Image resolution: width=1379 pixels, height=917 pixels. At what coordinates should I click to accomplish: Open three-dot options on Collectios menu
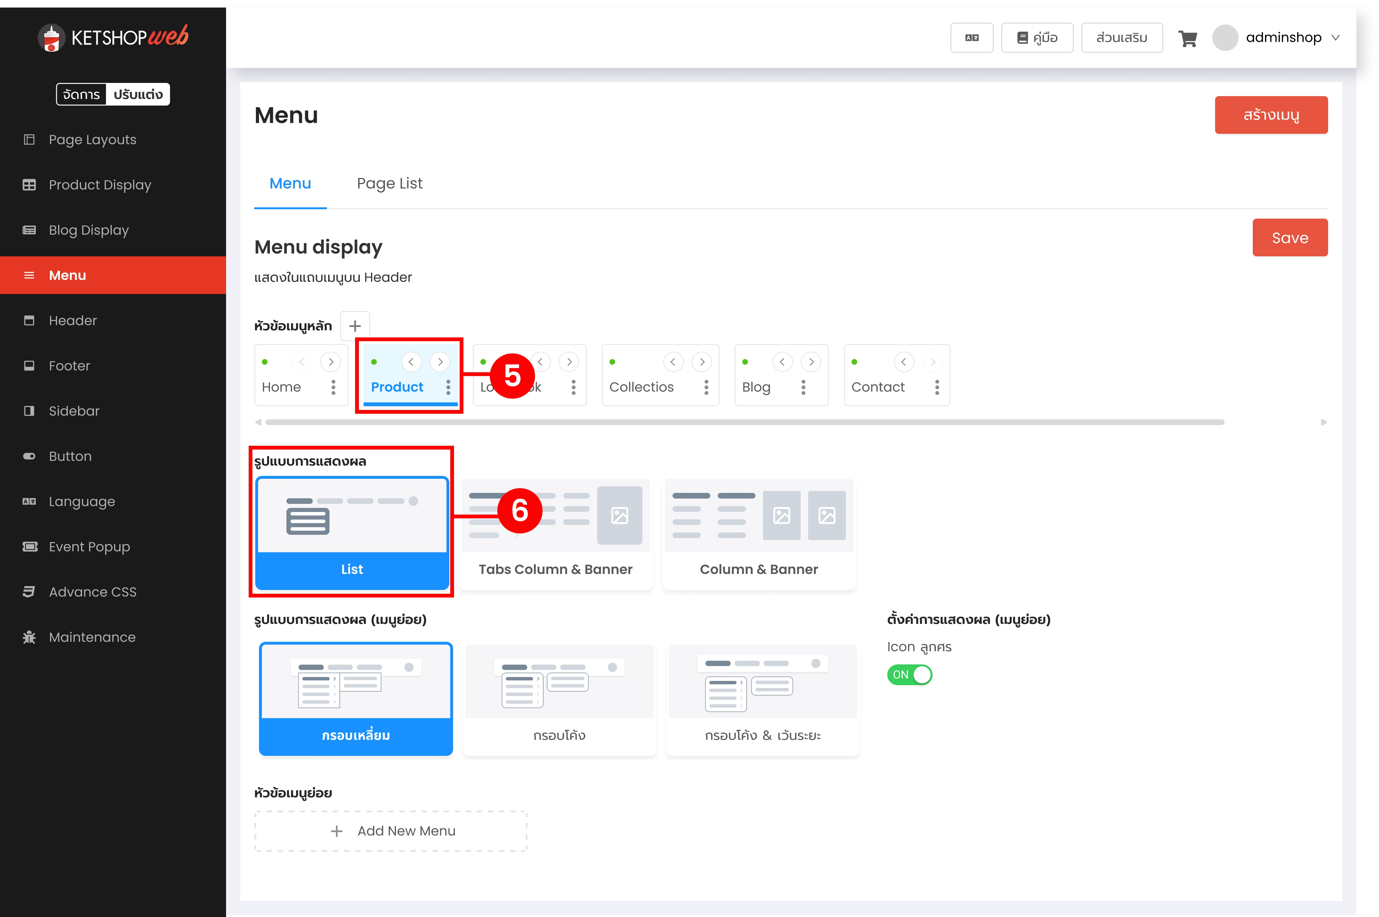706,387
